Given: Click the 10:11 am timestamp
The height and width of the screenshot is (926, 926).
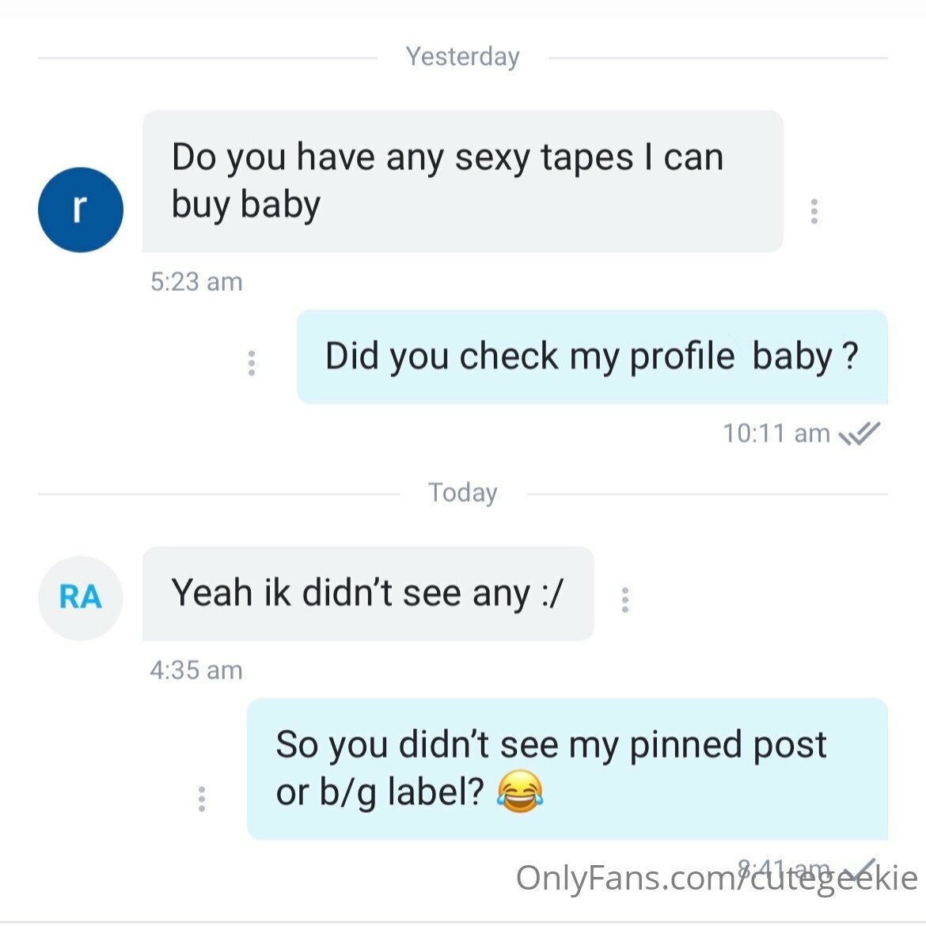Looking at the screenshot, I should click(776, 433).
